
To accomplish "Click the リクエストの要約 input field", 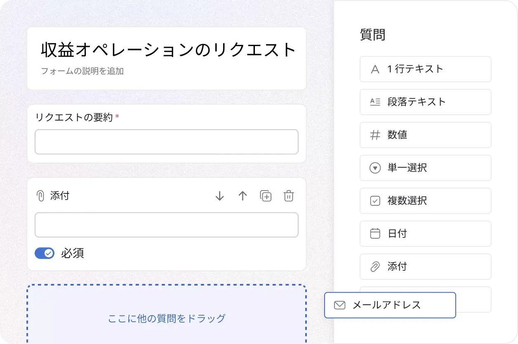I will coord(167,142).
